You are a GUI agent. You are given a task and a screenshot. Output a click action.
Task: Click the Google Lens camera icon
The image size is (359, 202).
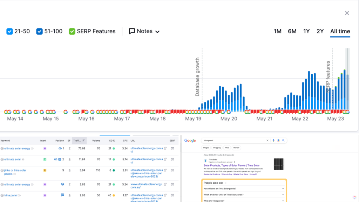click(x=278, y=141)
